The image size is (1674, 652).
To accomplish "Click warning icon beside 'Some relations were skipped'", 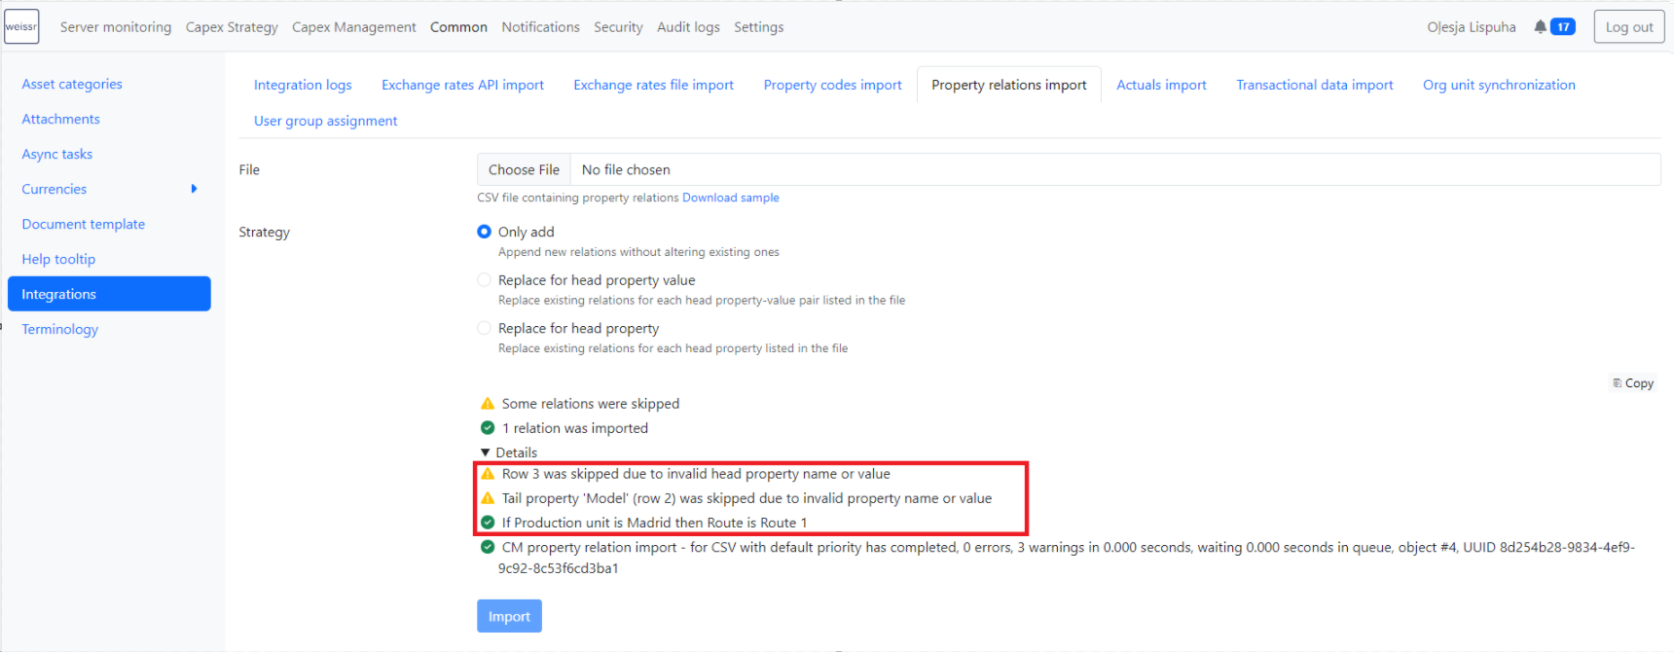I will 488,404.
